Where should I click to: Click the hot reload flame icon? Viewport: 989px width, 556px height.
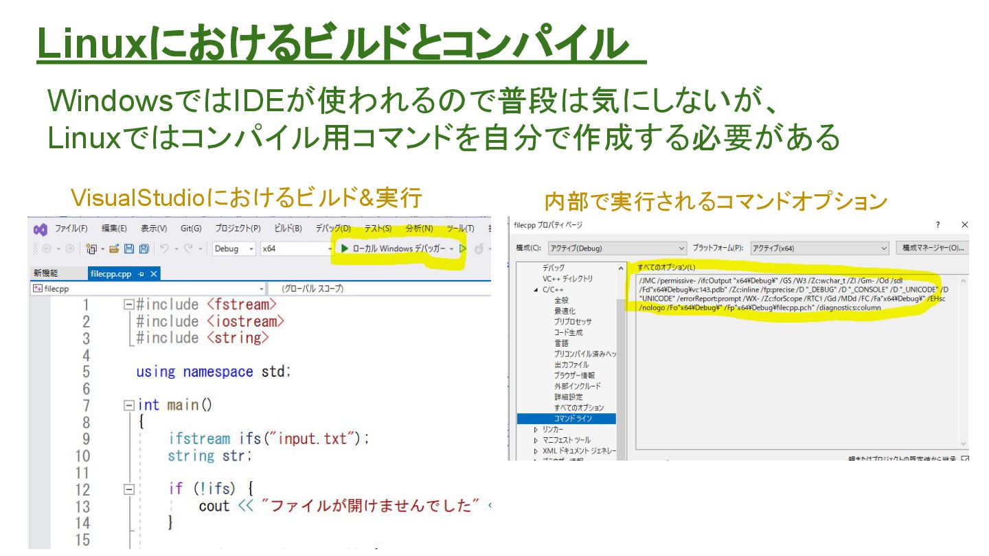[479, 248]
